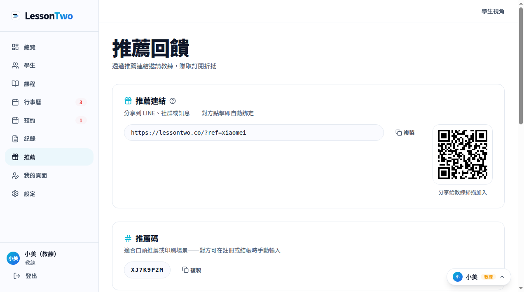Click the 教練 tag in floating chip

(488, 277)
